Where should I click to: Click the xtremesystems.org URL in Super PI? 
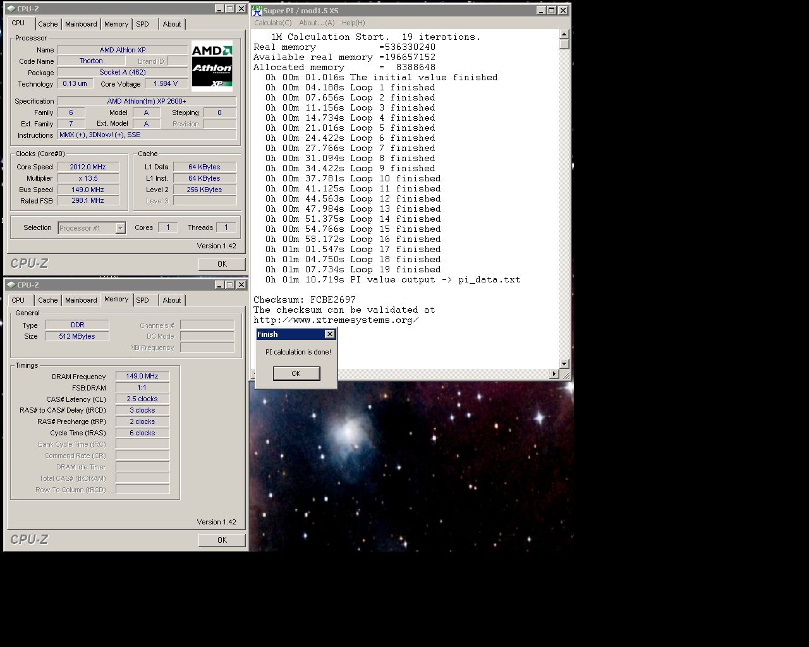336,320
